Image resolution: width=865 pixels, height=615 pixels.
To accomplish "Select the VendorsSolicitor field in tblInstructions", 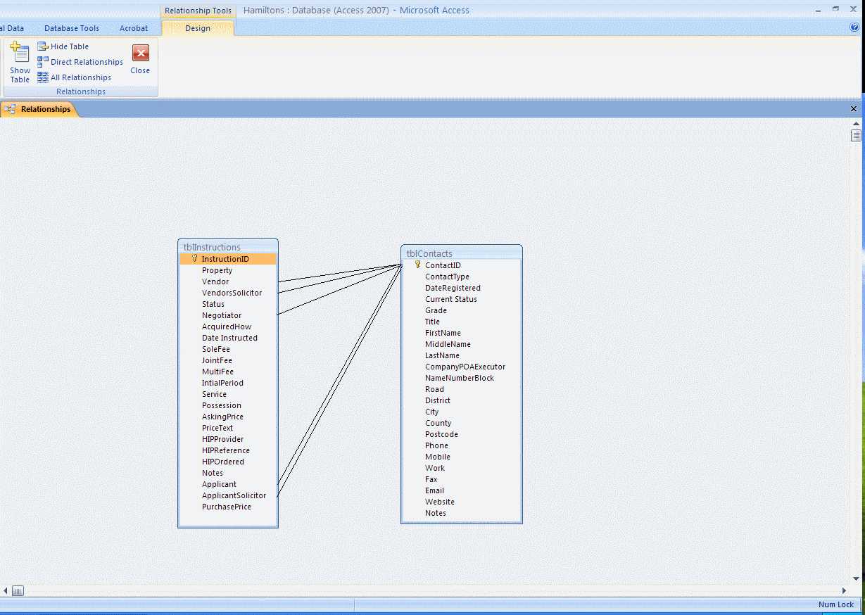I will tap(232, 293).
